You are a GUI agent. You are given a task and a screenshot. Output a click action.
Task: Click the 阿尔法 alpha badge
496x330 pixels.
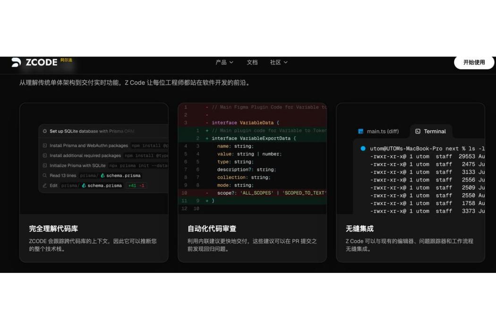pos(66,60)
